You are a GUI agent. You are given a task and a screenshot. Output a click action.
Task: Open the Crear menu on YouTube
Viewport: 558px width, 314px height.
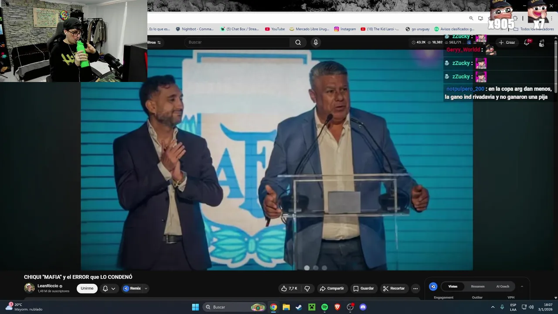[507, 42]
